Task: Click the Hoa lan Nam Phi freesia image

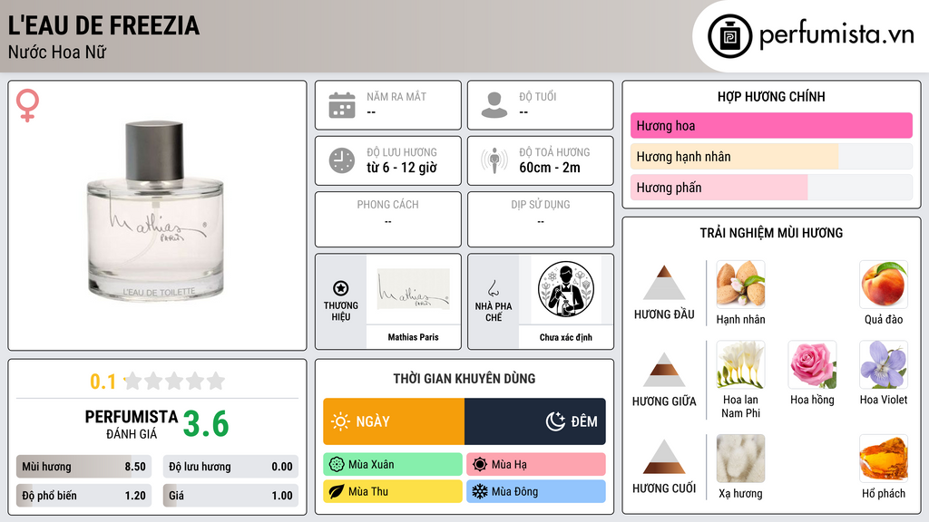Action: click(740, 364)
